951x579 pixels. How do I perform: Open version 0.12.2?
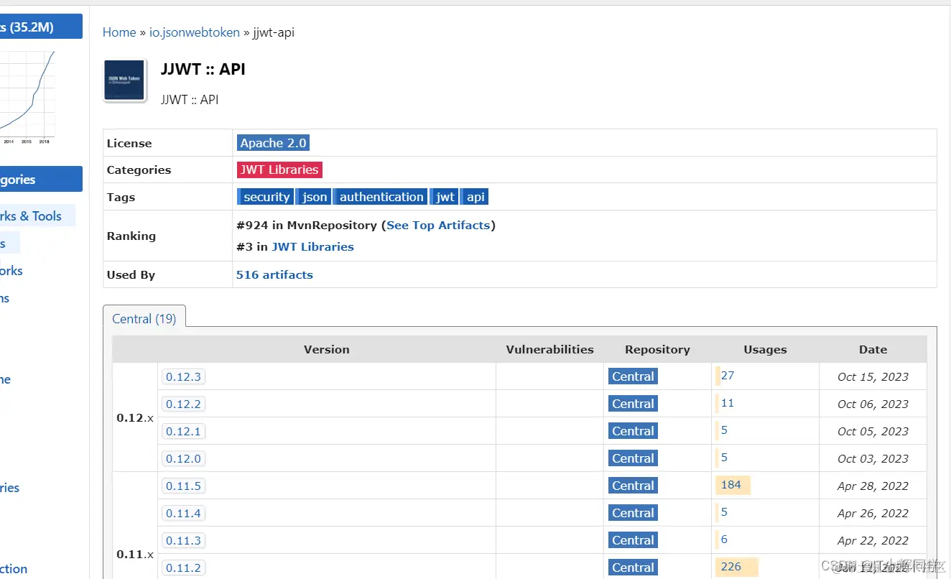[184, 404]
